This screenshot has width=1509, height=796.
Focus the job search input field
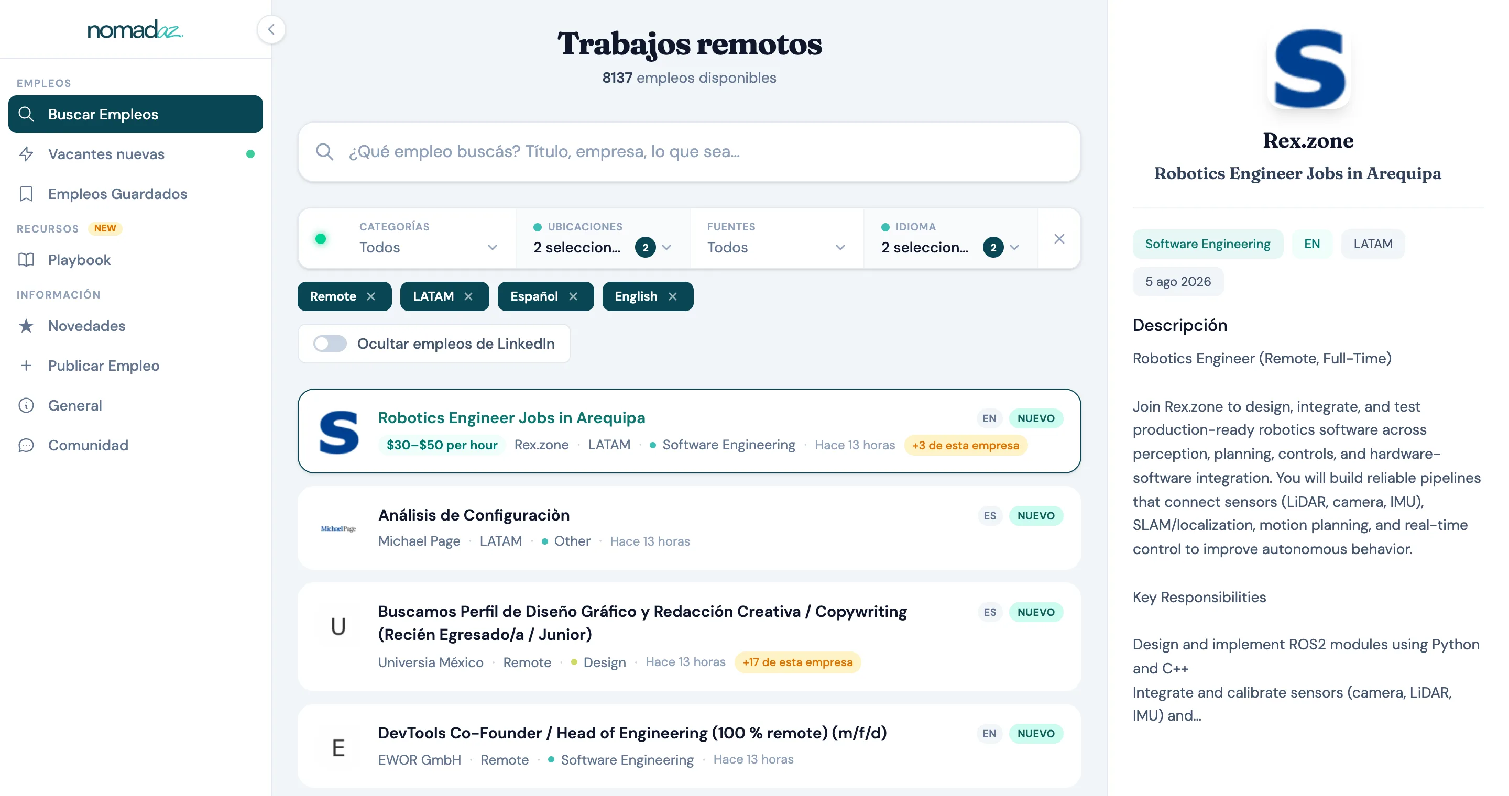pos(689,151)
